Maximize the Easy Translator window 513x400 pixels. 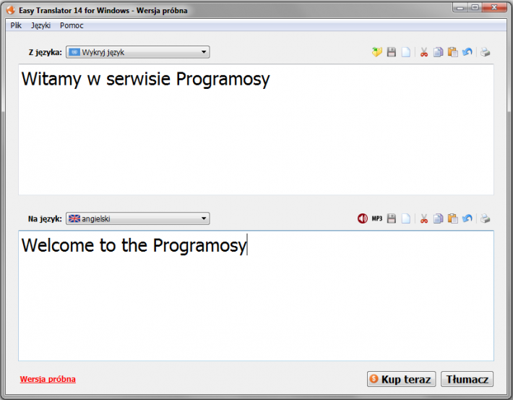click(x=475, y=7)
